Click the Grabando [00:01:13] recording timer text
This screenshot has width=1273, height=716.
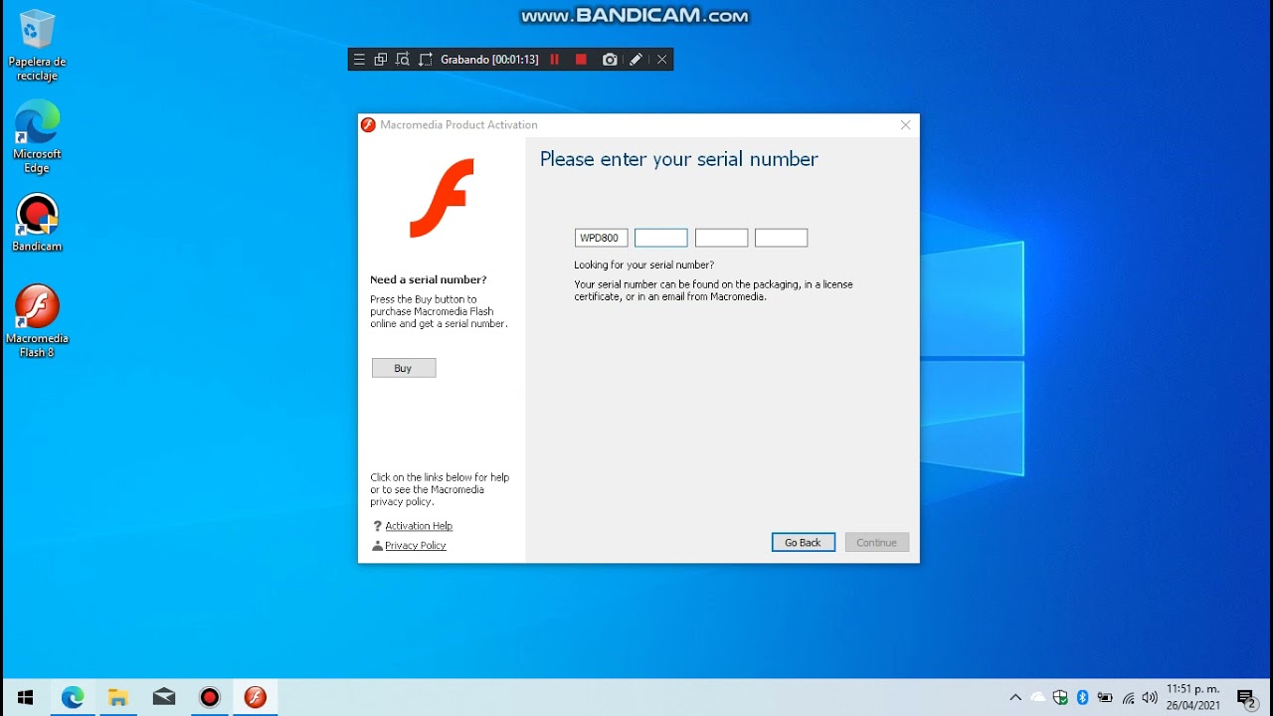(489, 60)
